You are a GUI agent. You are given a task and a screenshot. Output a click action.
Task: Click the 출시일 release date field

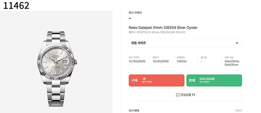[x=204, y=59]
